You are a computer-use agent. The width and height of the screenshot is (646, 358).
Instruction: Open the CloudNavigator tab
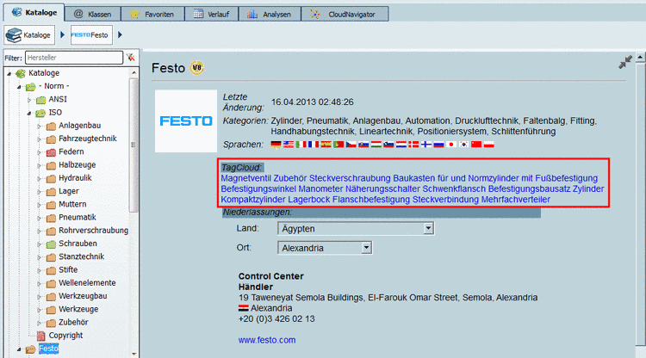[x=345, y=14]
